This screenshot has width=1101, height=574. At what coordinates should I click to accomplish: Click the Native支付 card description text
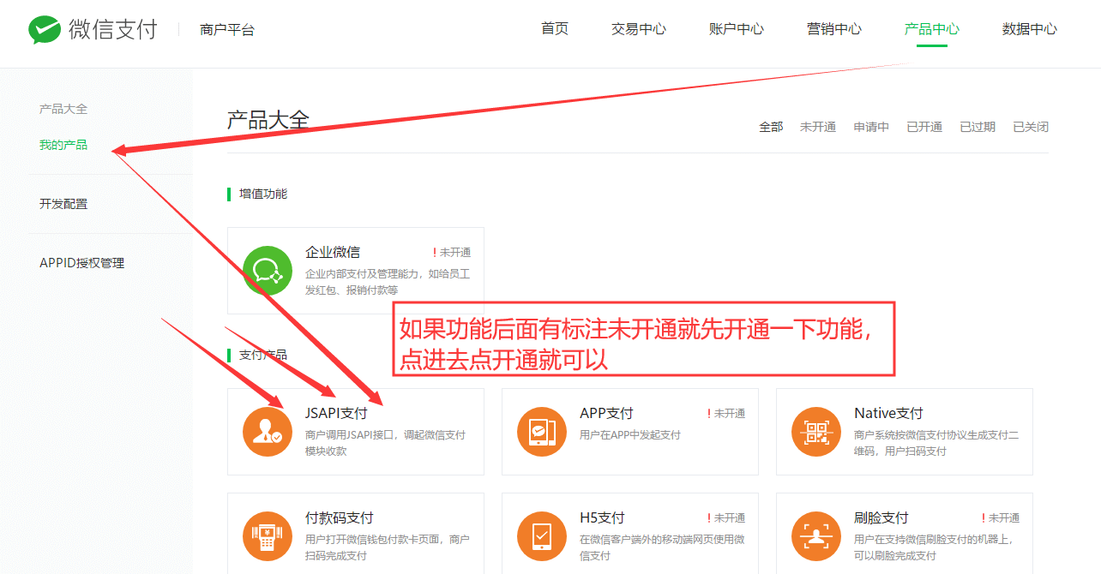coord(936,443)
